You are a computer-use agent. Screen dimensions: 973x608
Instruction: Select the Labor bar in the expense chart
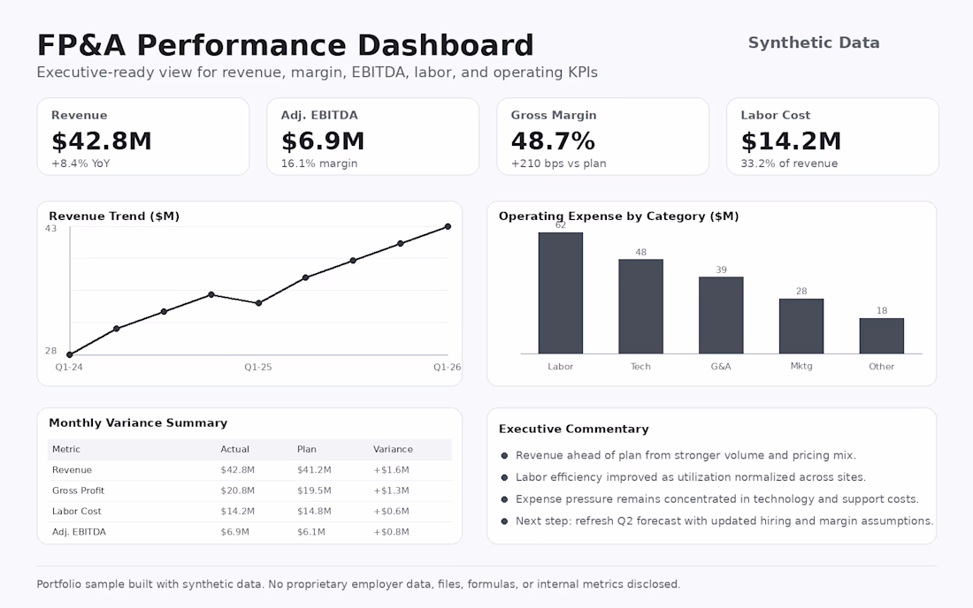[x=560, y=293]
